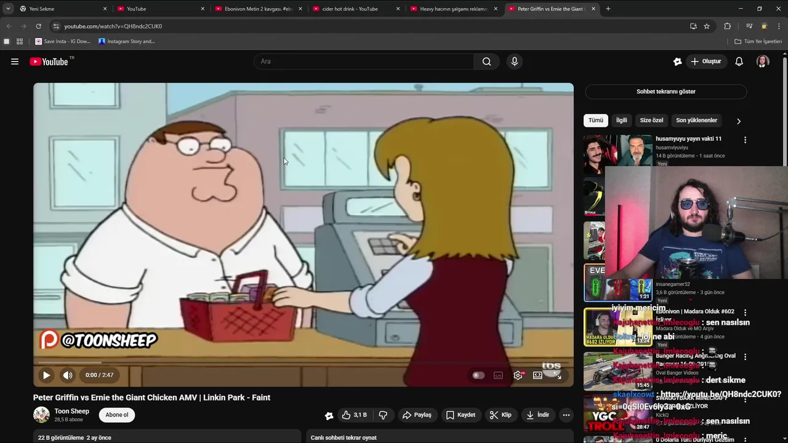
Task: Reload the page
Action: pyautogui.click(x=38, y=26)
